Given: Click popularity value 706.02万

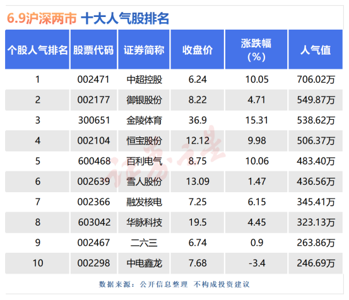Looking at the screenshot, I should (316, 79).
